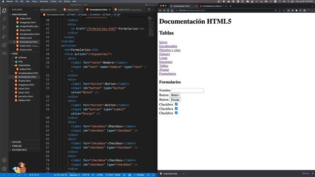Viewport: 315px width, 177px height.
Task: Open the History menu
Action: point(34,1)
